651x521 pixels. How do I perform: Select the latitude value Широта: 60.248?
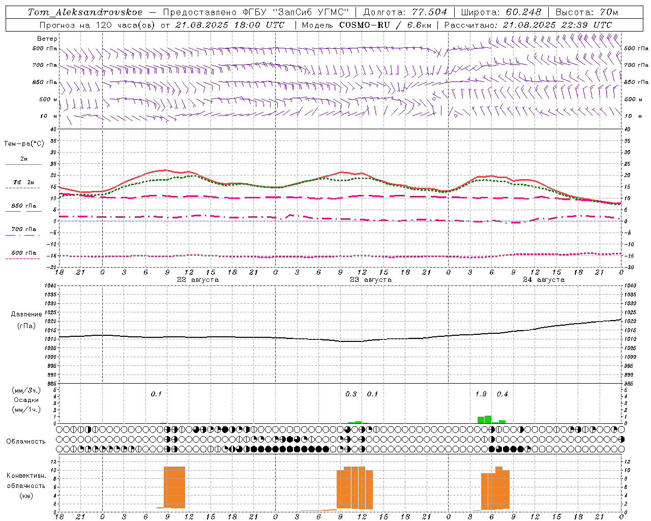tap(501, 12)
